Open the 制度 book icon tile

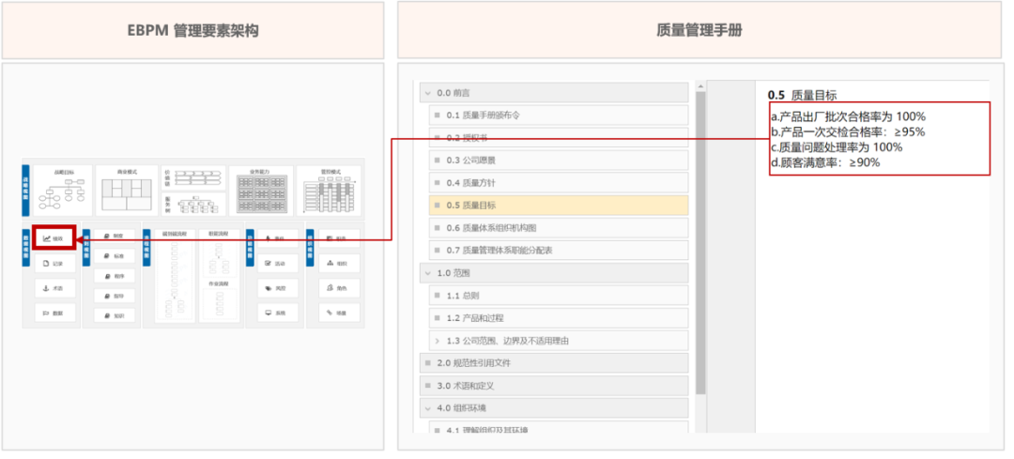pyautogui.click(x=114, y=237)
